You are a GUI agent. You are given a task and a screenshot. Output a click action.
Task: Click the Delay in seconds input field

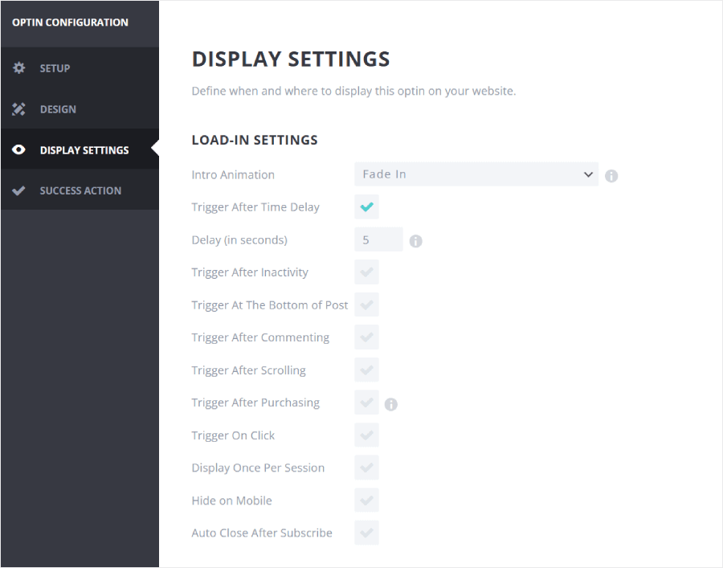coord(378,239)
